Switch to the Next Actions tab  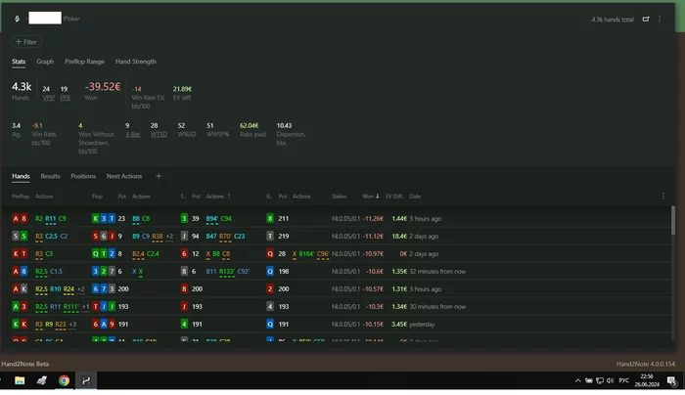pyautogui.click(x=124, y=176)
